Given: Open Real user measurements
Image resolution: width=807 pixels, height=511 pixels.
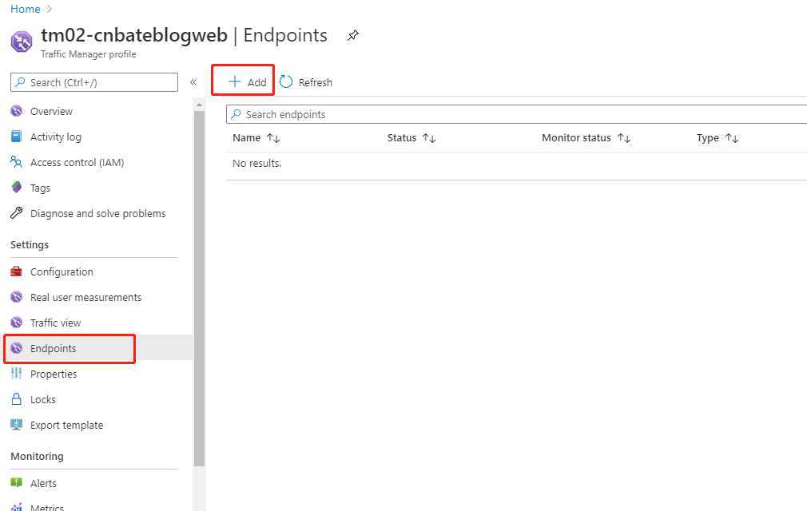Looking at the screenshot, I should pyautogui.click(x=86, y=297).
